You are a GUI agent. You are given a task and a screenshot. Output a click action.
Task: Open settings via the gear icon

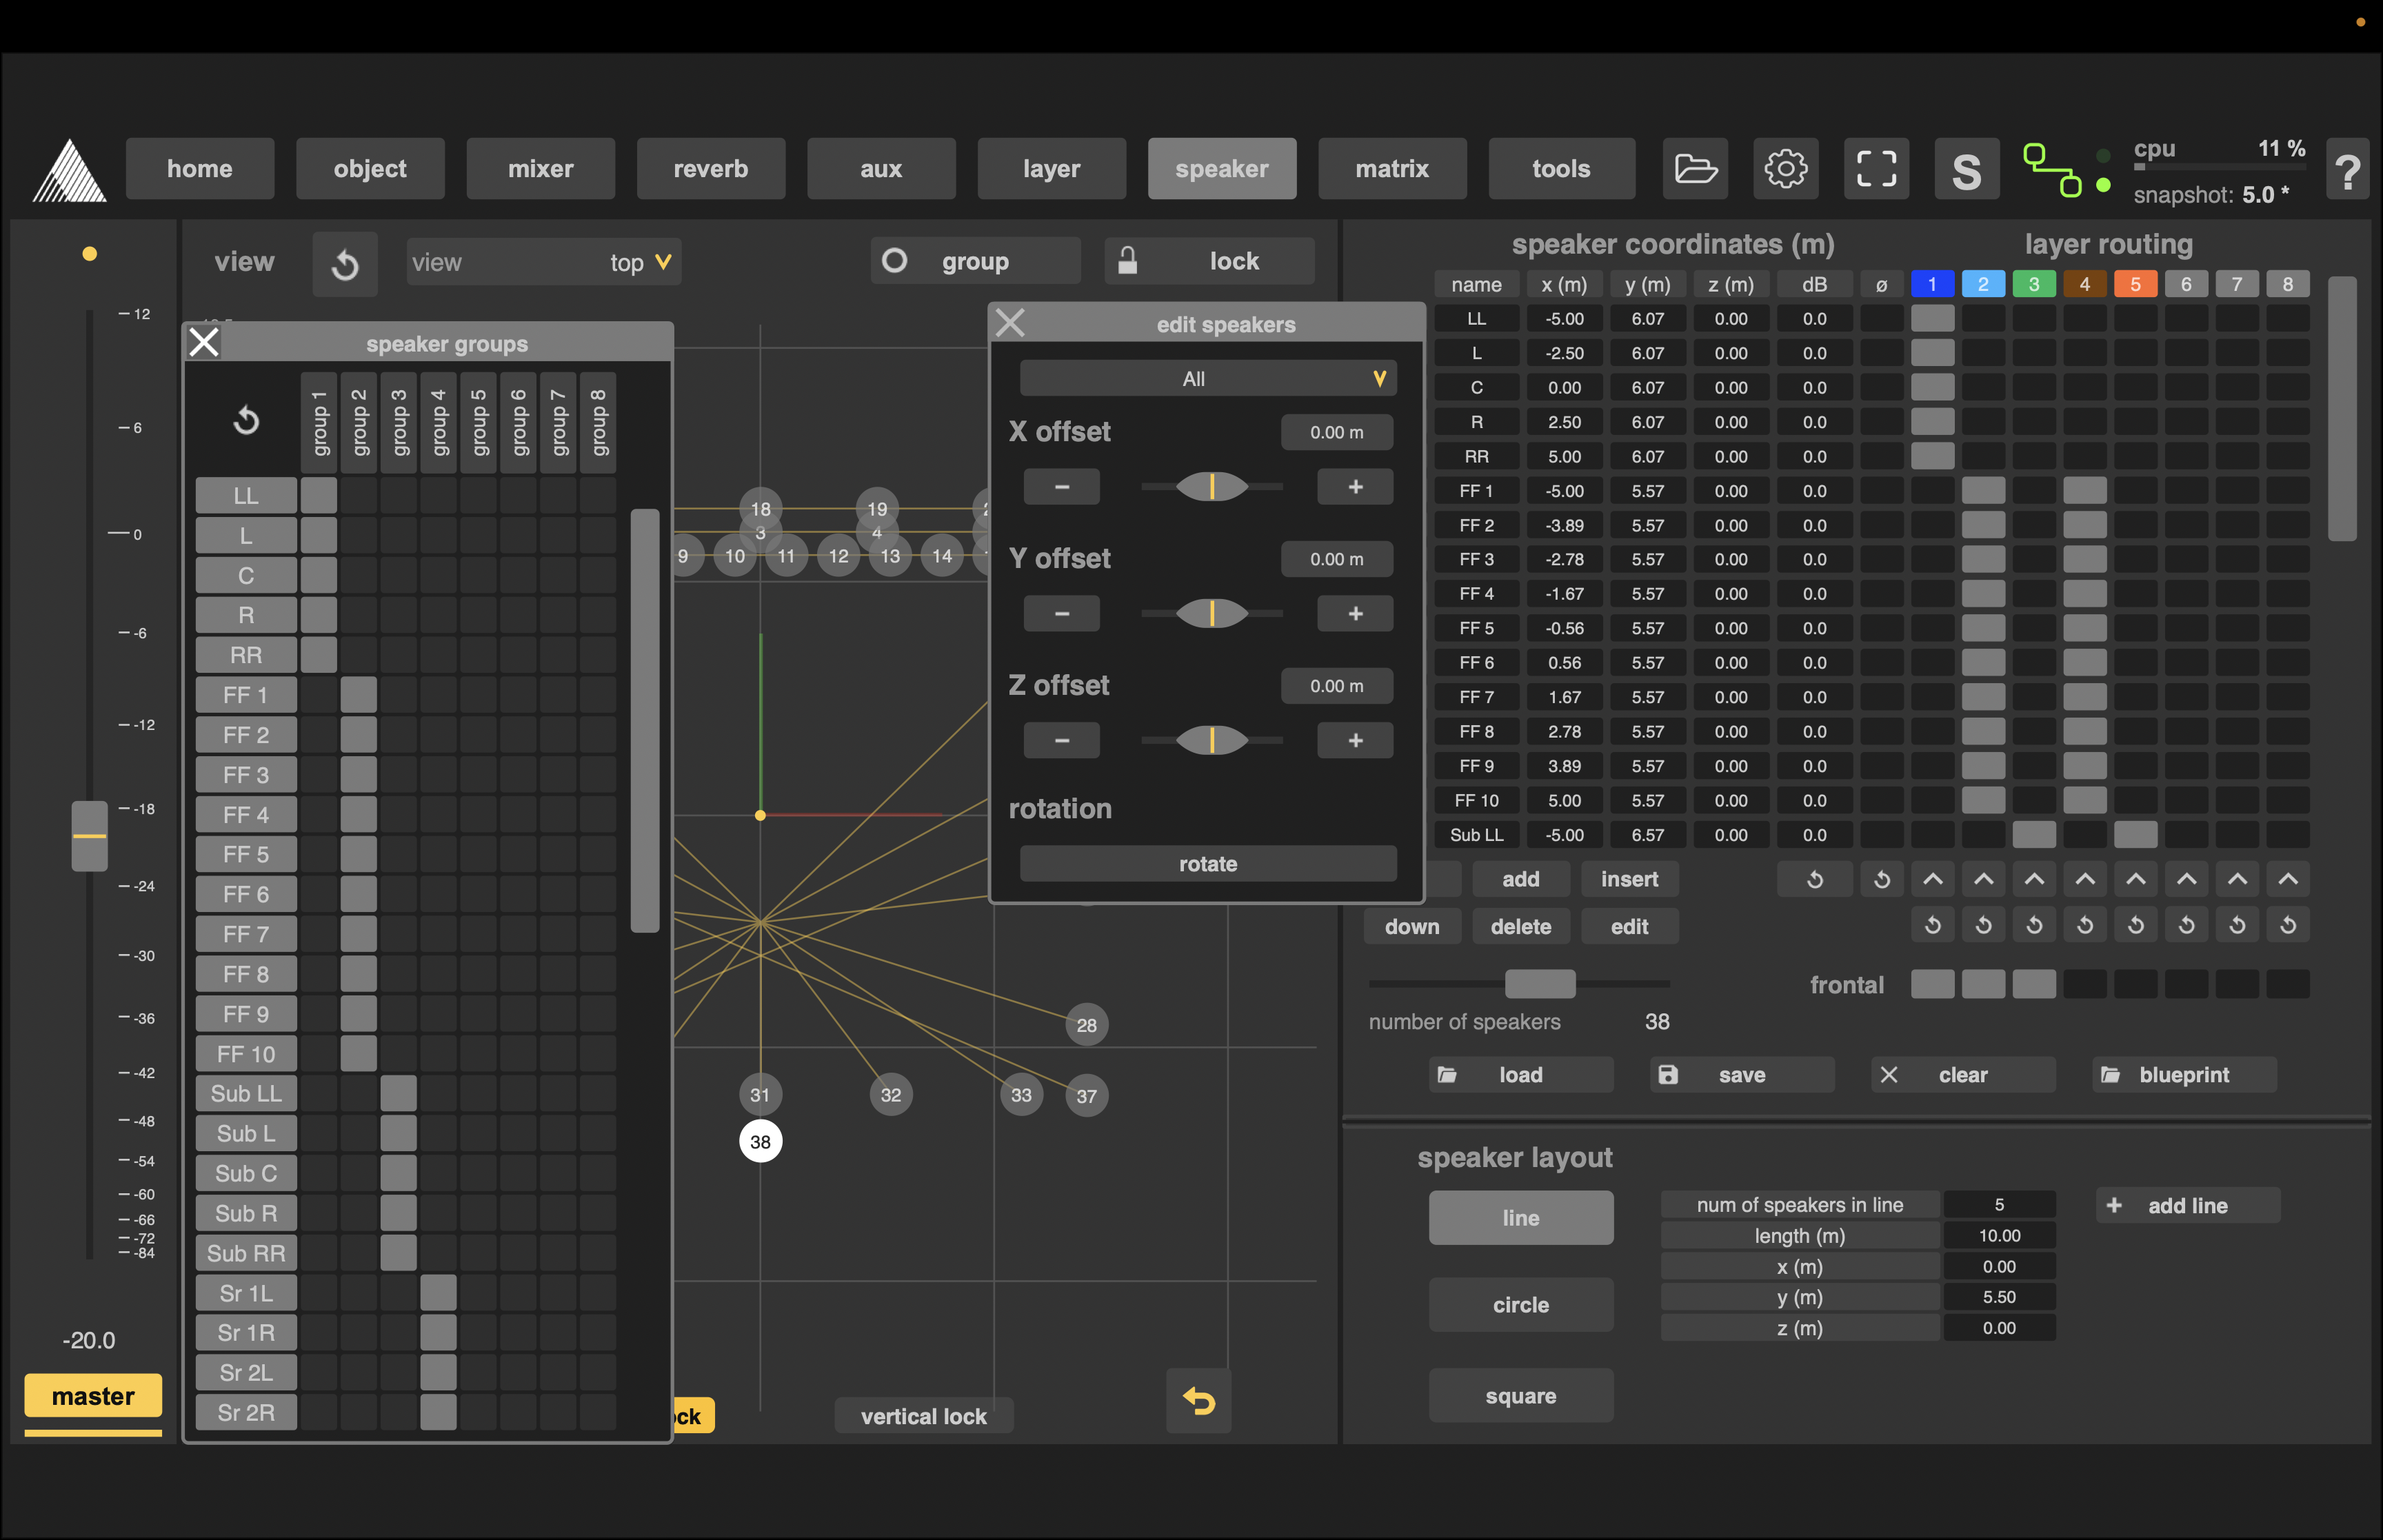(1786, 168)
